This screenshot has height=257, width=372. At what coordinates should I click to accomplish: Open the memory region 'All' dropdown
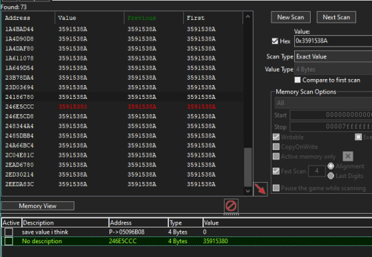click(324, 102)
